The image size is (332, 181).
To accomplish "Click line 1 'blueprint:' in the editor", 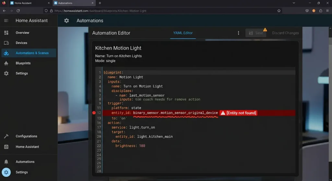I will click(x=113, y=73).
